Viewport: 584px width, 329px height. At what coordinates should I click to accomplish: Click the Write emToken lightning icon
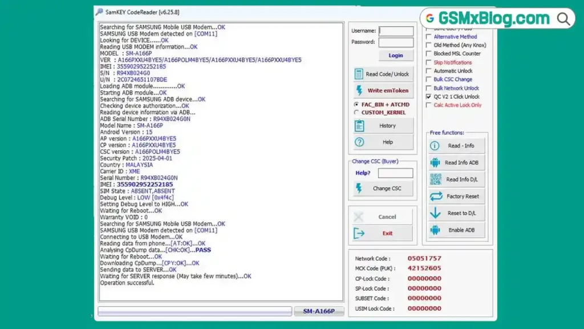[x=359, y=90]
